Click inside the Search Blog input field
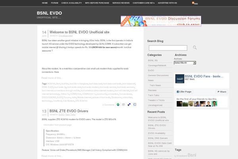 click(x=168, y=48)
